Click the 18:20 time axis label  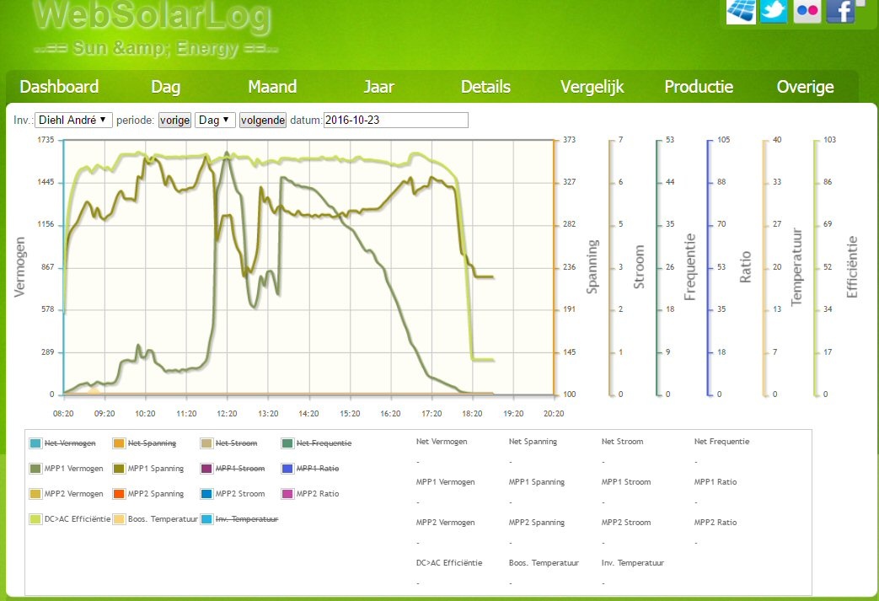[x=472, y=414]
